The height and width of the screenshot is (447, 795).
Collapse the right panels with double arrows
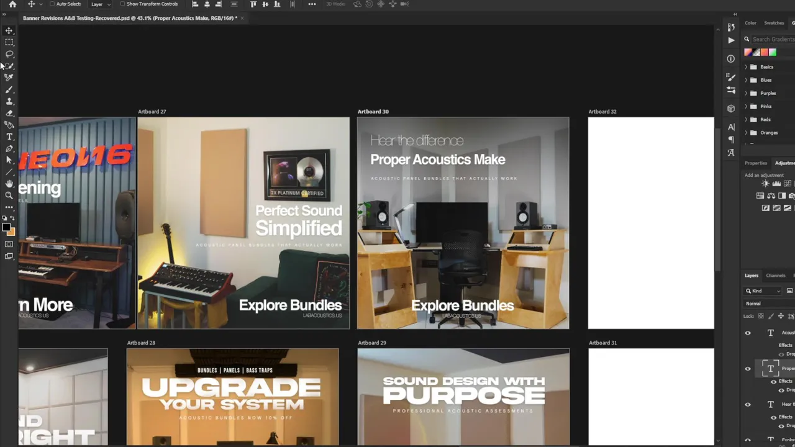(x=735, y=14)
